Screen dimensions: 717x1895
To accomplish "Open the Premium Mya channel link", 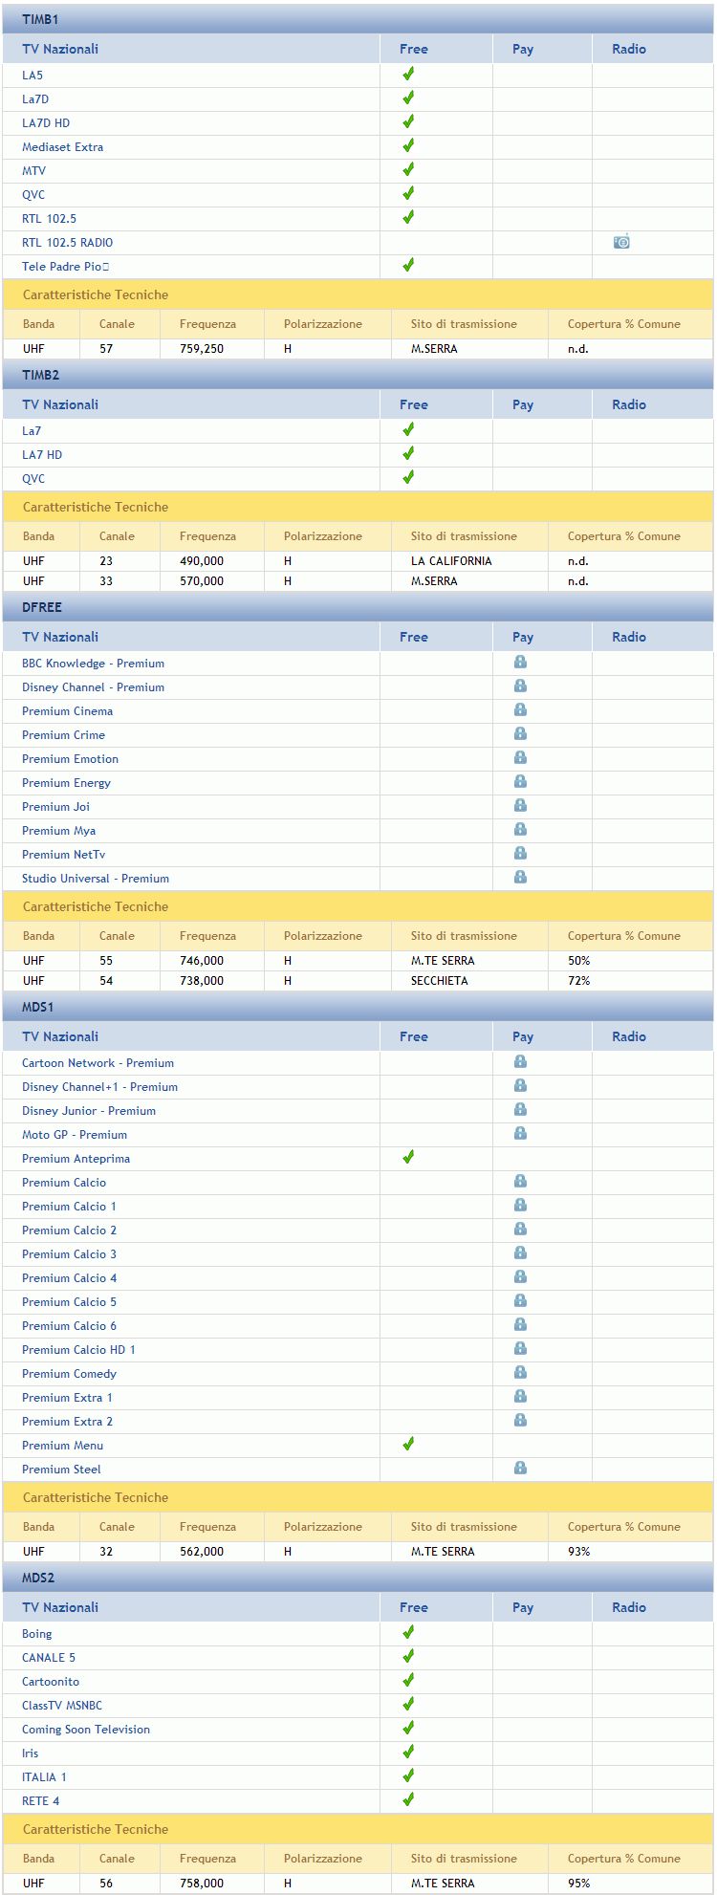I will [58, 831].
